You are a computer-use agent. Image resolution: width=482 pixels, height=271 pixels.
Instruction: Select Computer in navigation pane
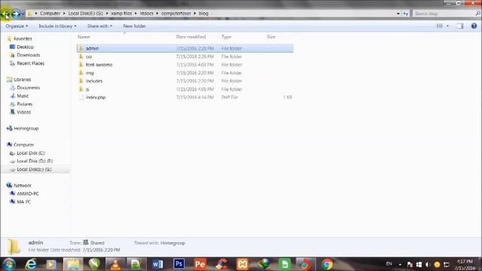coord(20,145)
